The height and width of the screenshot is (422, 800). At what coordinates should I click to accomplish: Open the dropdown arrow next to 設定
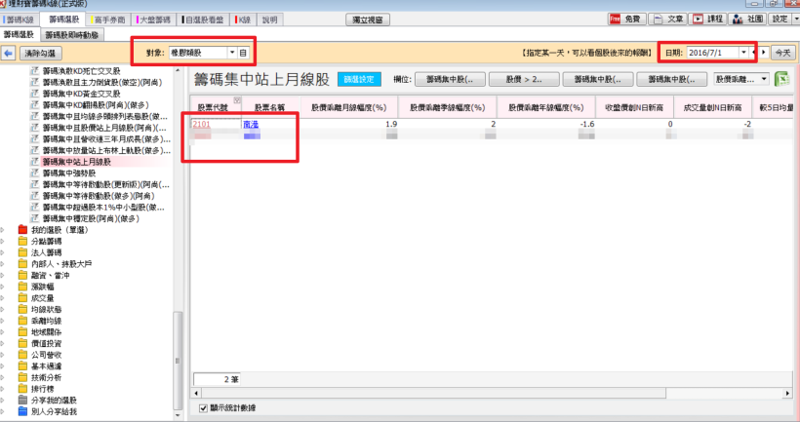pyautogui.click(x=795, y=19)
